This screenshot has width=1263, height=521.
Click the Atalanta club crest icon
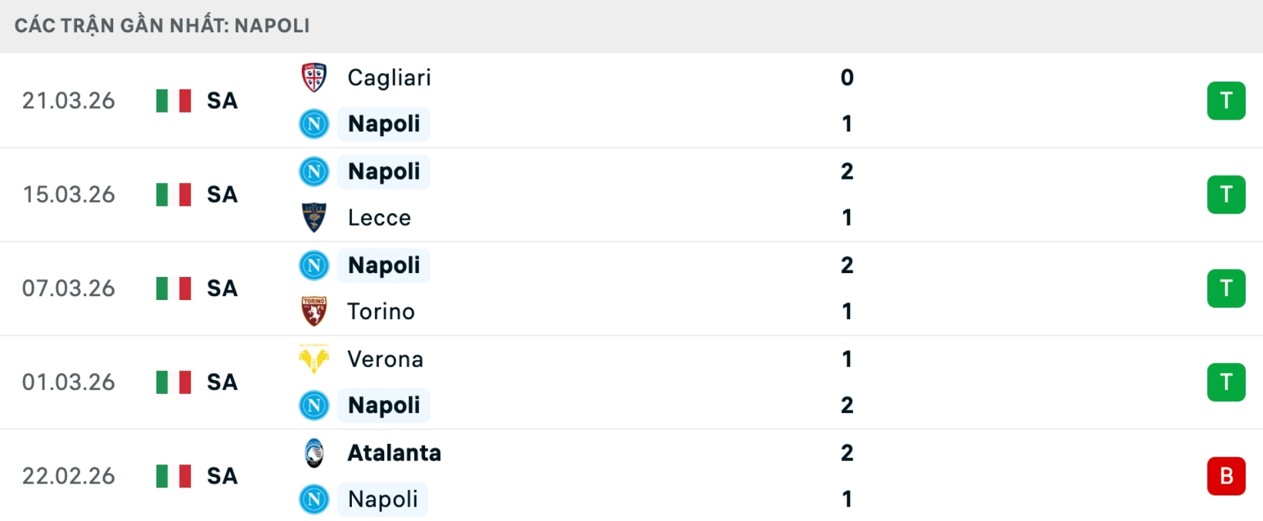click(314, 453)
